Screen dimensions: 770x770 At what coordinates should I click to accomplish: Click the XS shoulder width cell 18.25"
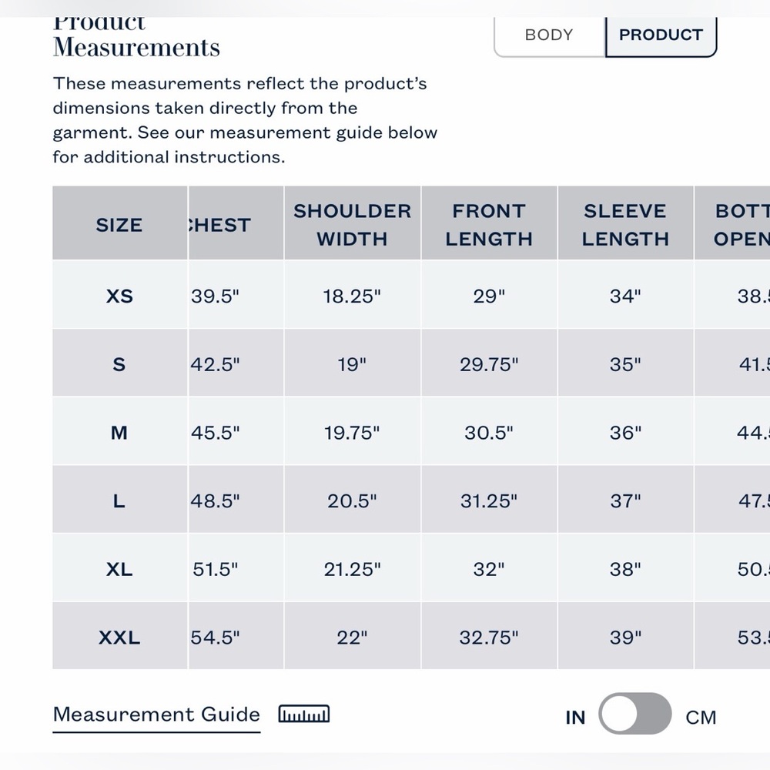point(352,296)
